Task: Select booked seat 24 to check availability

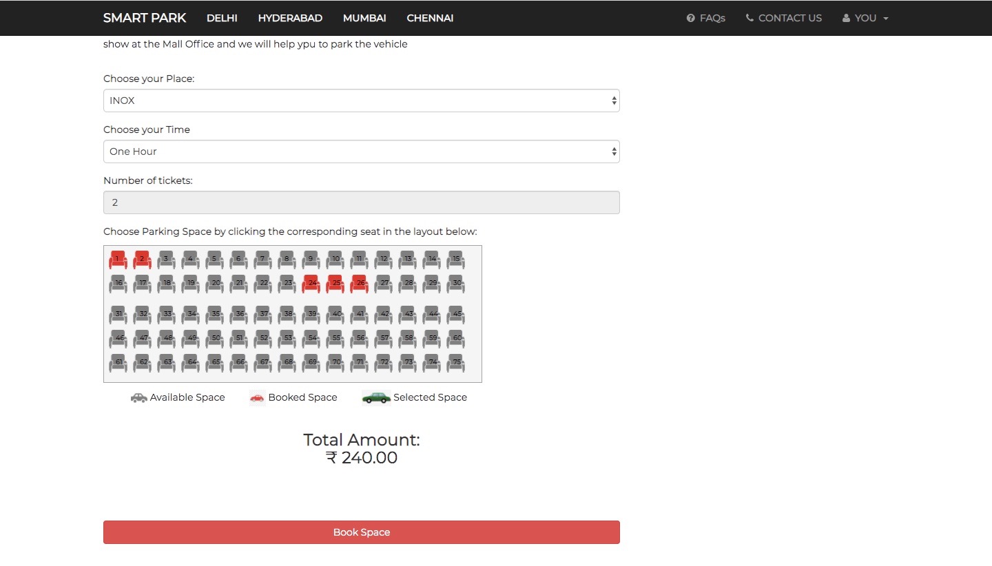Action: 311,283
